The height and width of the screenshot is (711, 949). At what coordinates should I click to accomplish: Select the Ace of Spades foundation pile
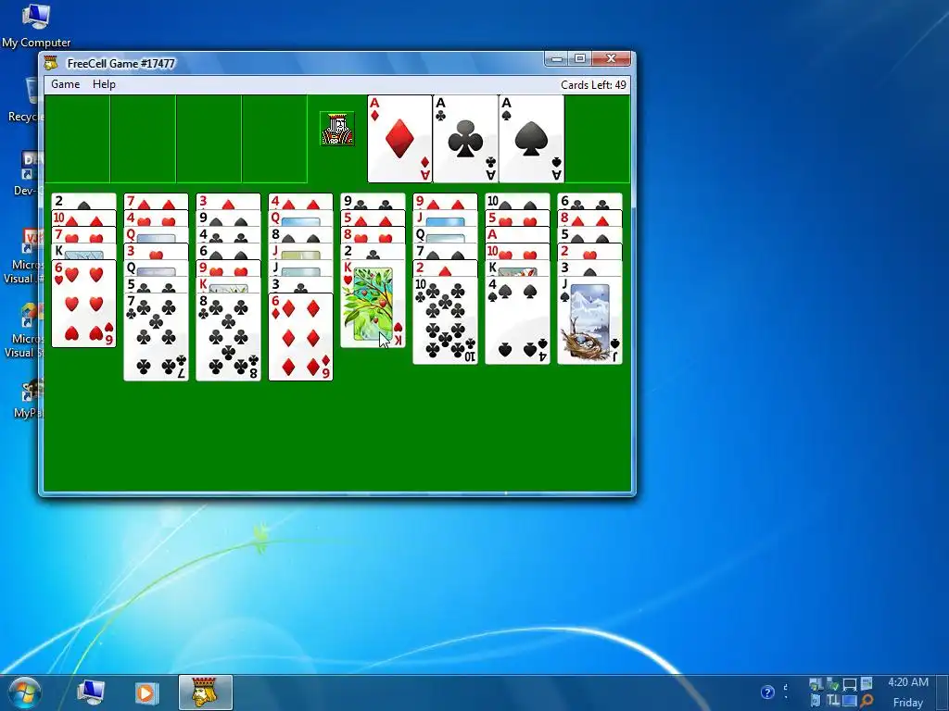click(531, 139)
